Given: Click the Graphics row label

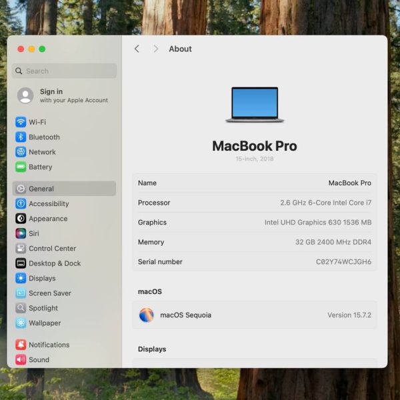Looking at the screenshot, I should (152, 223).
